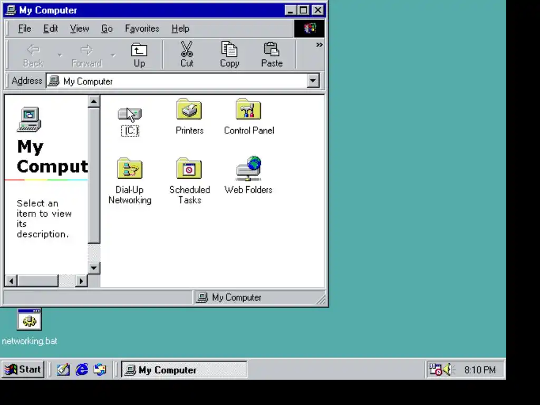Expand the Back history dropdown arrow

tap(60, 55)
